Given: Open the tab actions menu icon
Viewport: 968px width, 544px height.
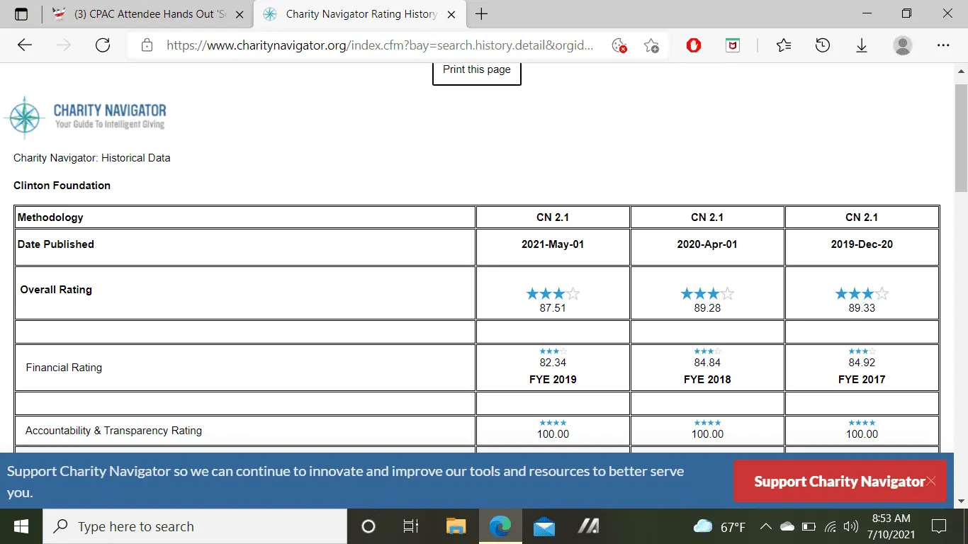Looking at the screenshot, I should pos(21,14).
